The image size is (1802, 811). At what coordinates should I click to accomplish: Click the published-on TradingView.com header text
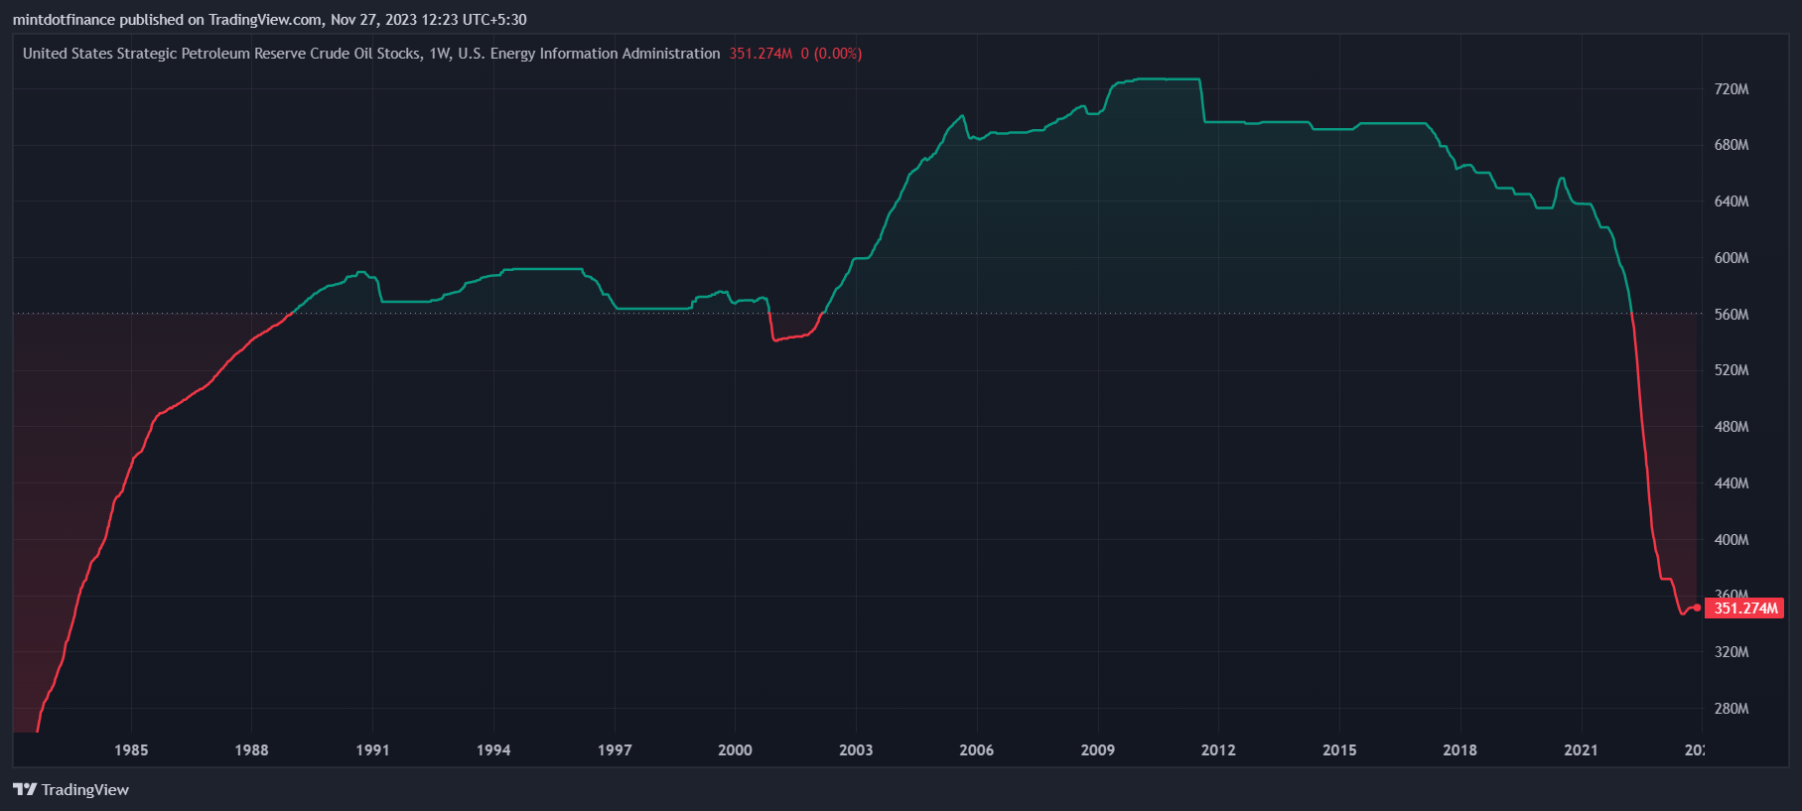pos(269,20)
